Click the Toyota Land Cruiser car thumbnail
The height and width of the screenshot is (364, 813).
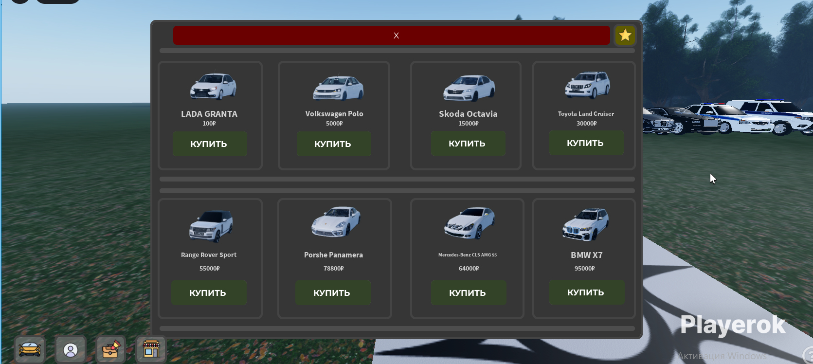[x=587, y=85]
